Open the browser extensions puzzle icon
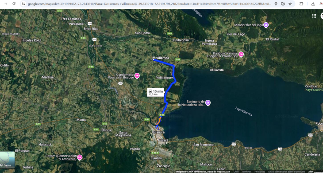 (x=301, y=4)
